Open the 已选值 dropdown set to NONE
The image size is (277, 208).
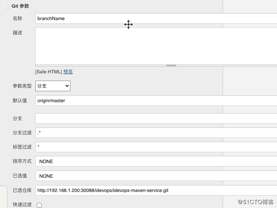pos(156,176)
